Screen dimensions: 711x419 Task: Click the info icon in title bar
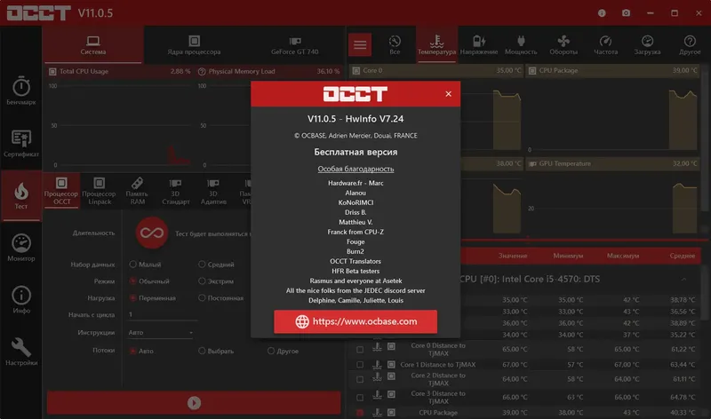click(602, 13)
